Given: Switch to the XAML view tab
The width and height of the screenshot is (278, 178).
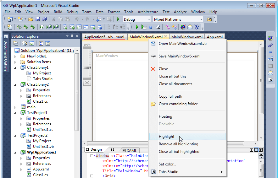Looking at the screenshot, I should click(x=130, y=151).
